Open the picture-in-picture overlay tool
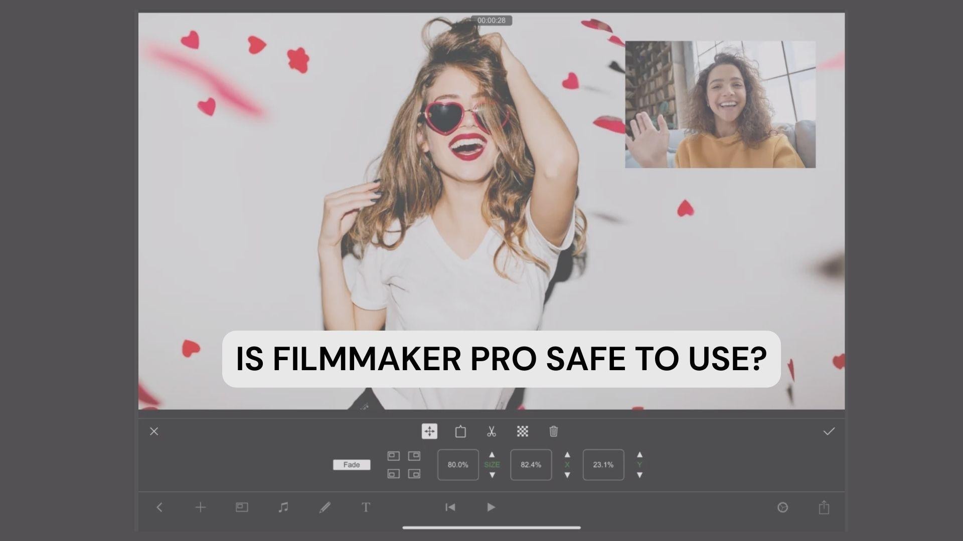963x541 pixels. coord(242,507)
